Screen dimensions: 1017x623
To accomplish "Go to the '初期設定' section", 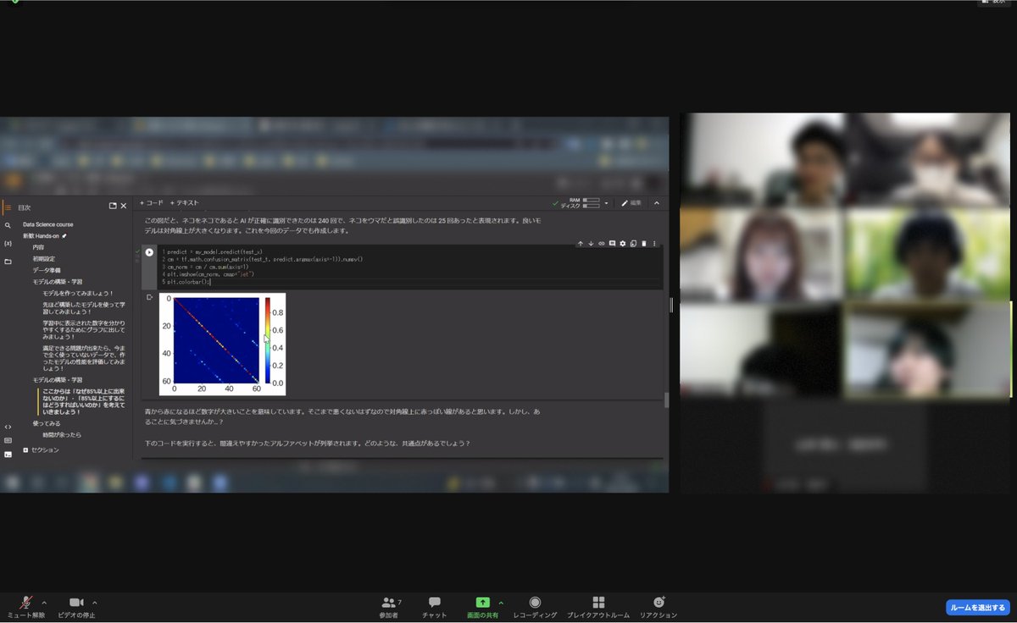I will 44,258.
